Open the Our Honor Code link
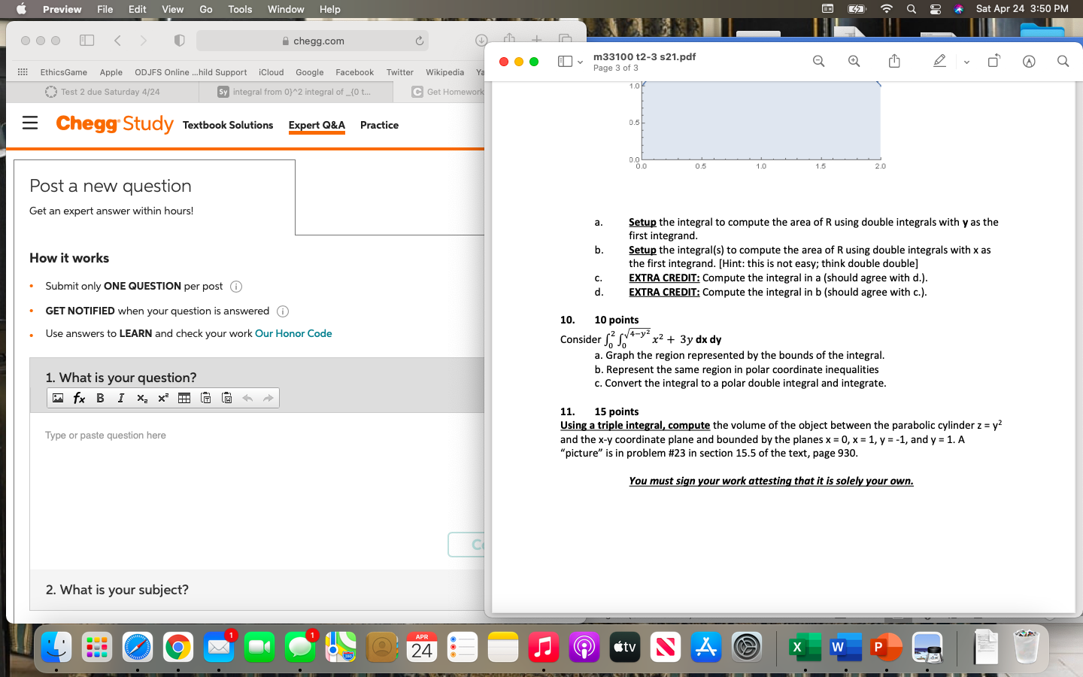Image resolution: width=1083 pixels, height=677 pixels. click(293, 333)
